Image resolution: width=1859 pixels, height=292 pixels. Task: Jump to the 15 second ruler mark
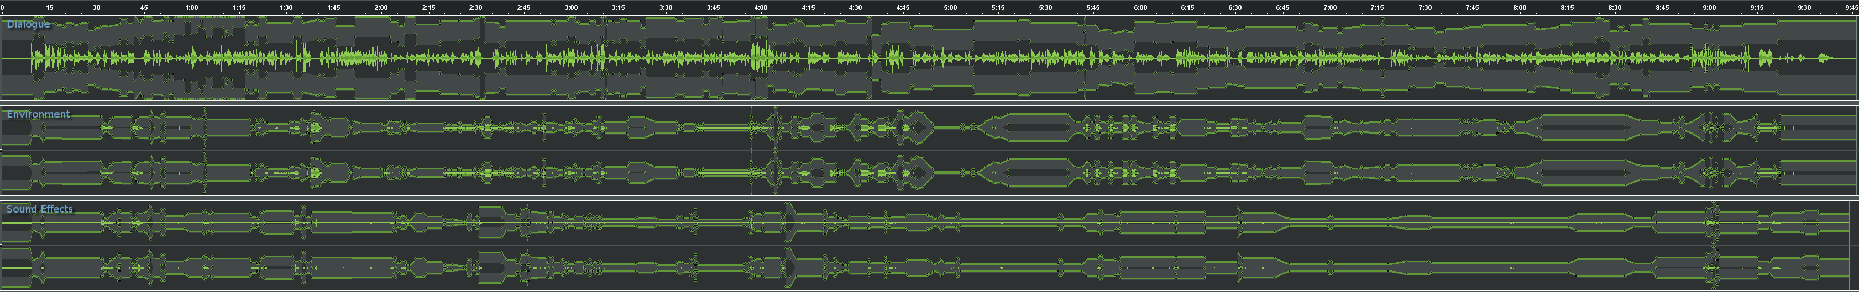tap(49, 8)
